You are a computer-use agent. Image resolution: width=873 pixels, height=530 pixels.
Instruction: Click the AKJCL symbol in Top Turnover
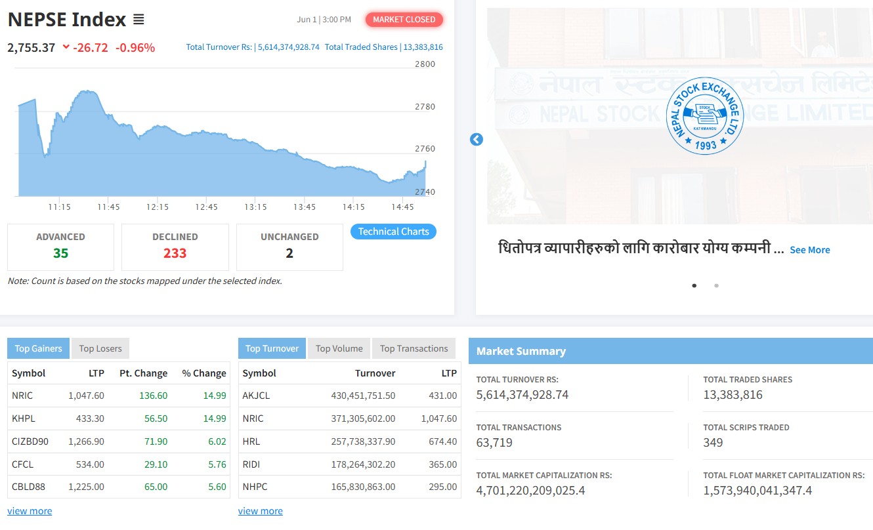(256, 396)
